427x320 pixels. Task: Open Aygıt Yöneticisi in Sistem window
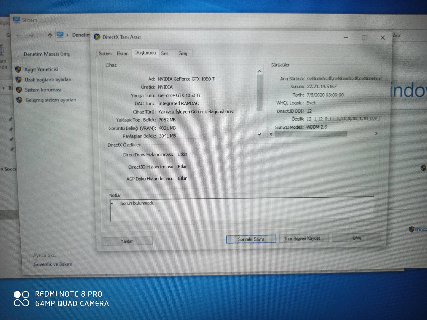coord(41,69)
